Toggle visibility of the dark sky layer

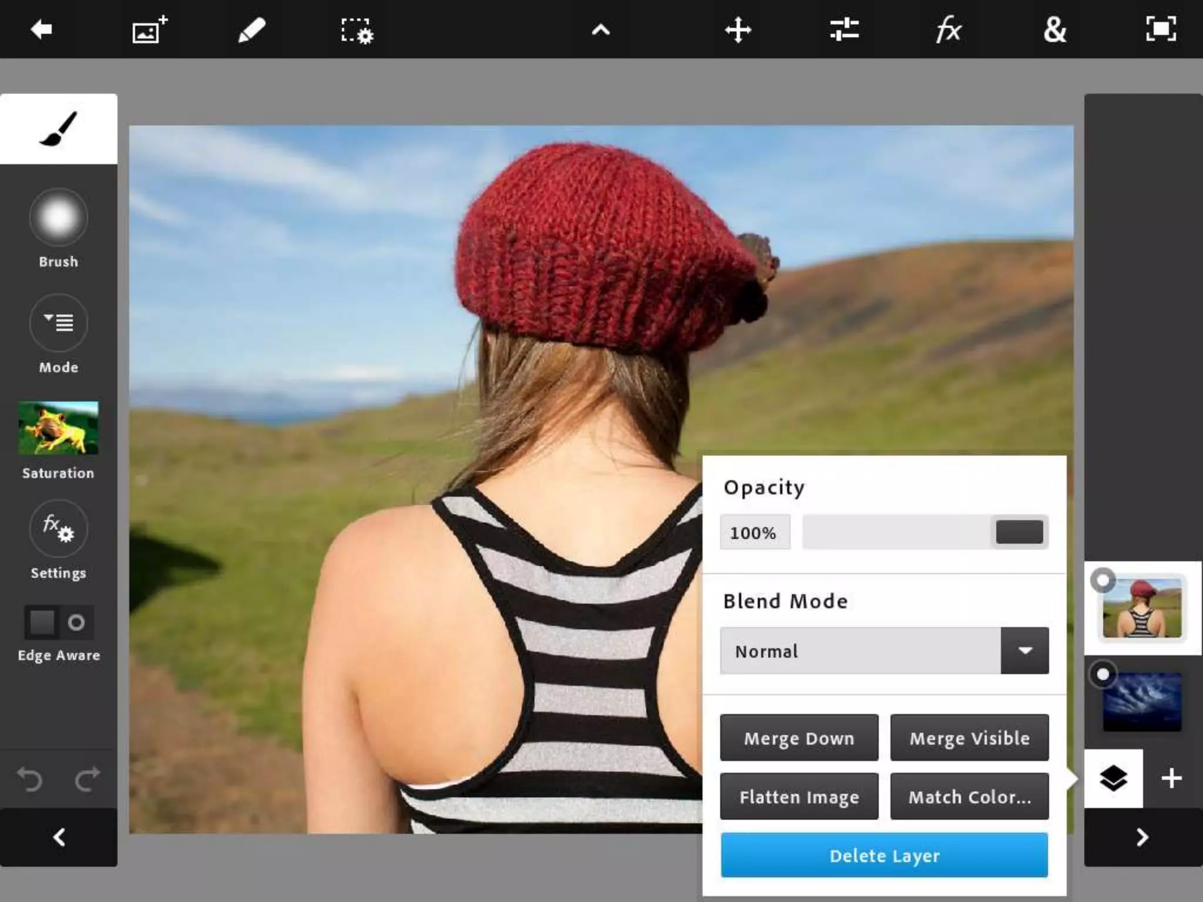click(1103, 674)
